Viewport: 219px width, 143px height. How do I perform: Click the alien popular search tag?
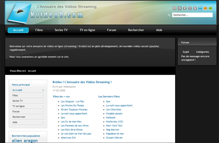coord(17,141)
